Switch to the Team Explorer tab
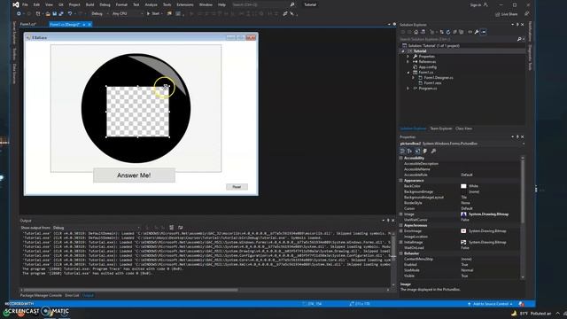The image size is (567, 319). click(441, 128)
